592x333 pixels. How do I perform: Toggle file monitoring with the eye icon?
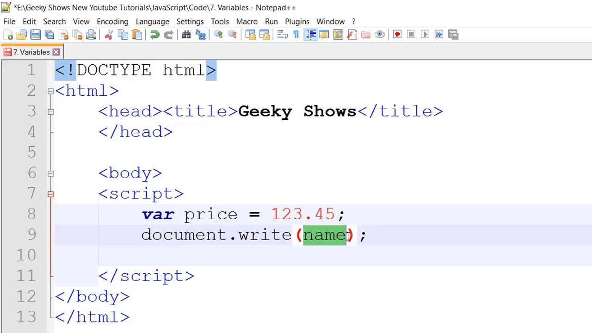[x=379, y=35]
